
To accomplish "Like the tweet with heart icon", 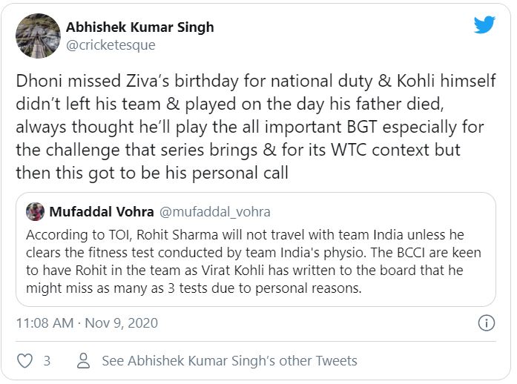I will 24,361.
